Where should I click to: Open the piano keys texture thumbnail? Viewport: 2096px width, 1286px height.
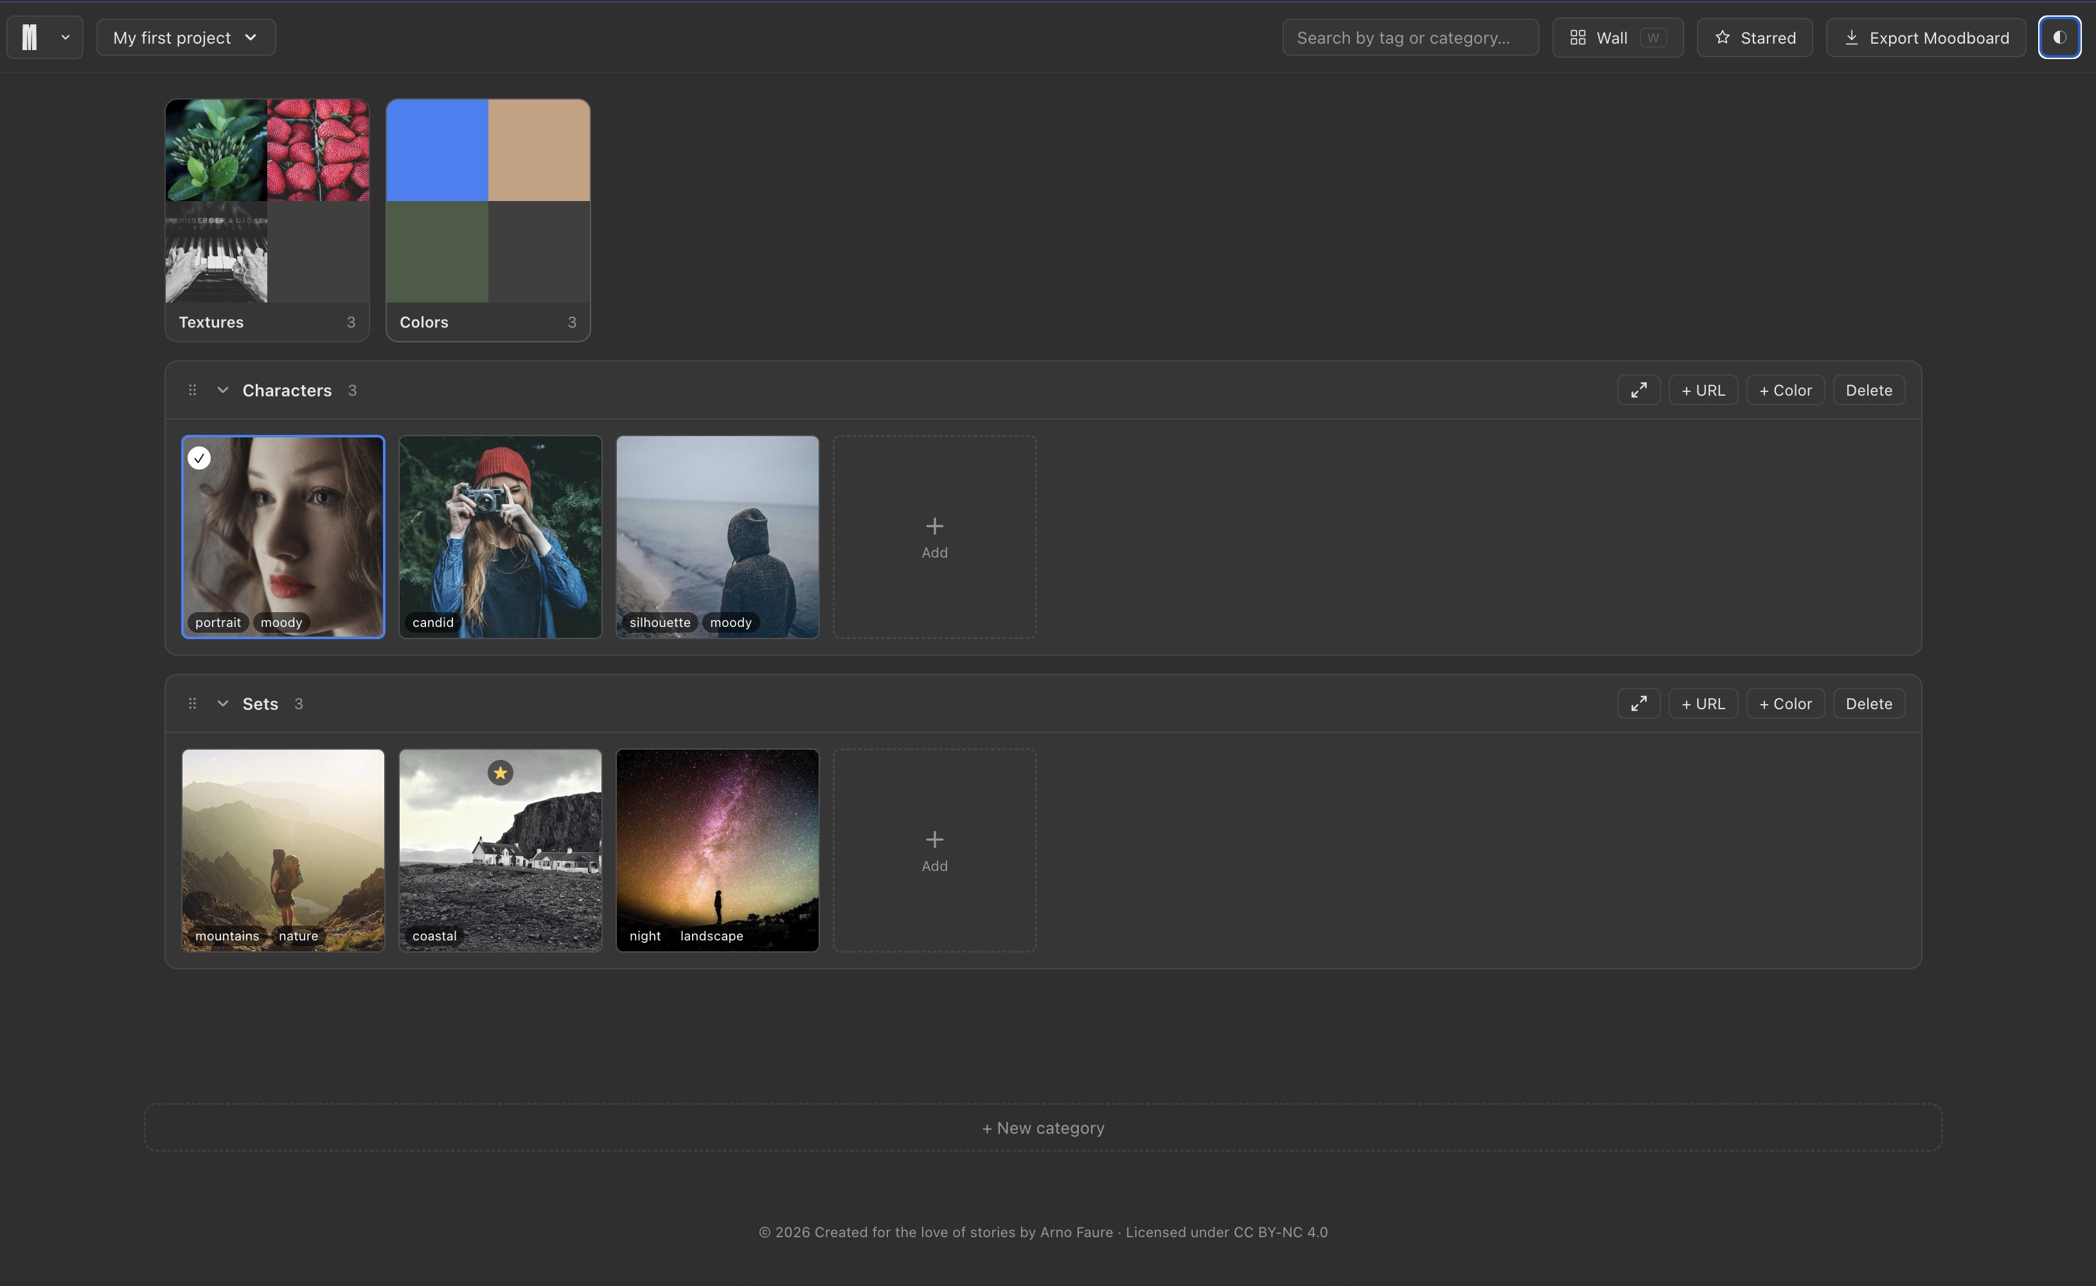pyautogui.click(x=216, y=252)
